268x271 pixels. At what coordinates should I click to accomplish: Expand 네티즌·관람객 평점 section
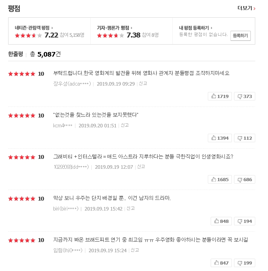click(34, 28)
